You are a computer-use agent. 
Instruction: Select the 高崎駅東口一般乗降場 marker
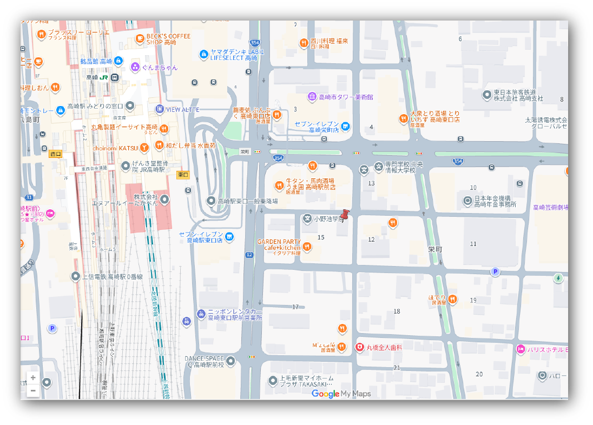click(211, 201)
